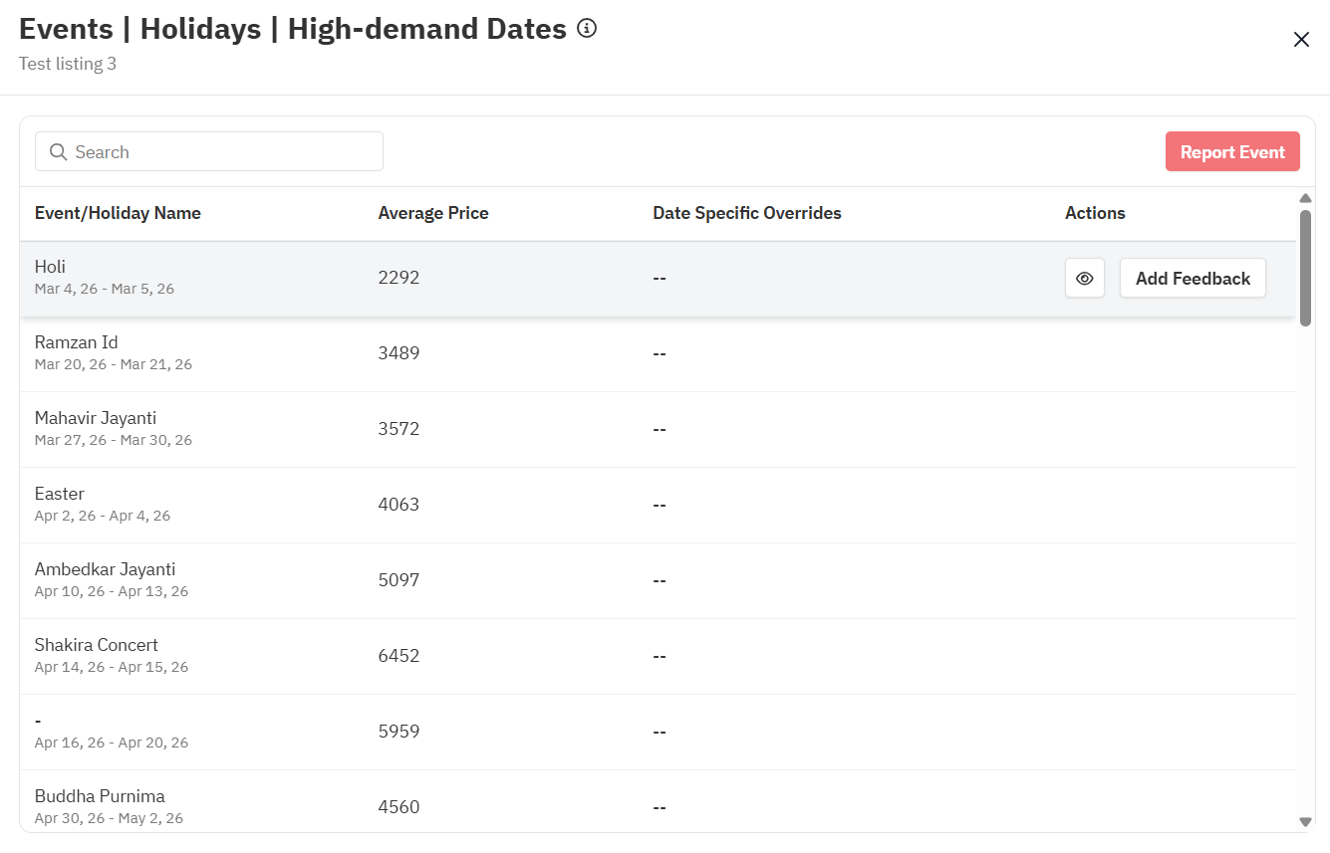
Task: Click the info icon beside the dialog title
Action: tap(587, 29)
